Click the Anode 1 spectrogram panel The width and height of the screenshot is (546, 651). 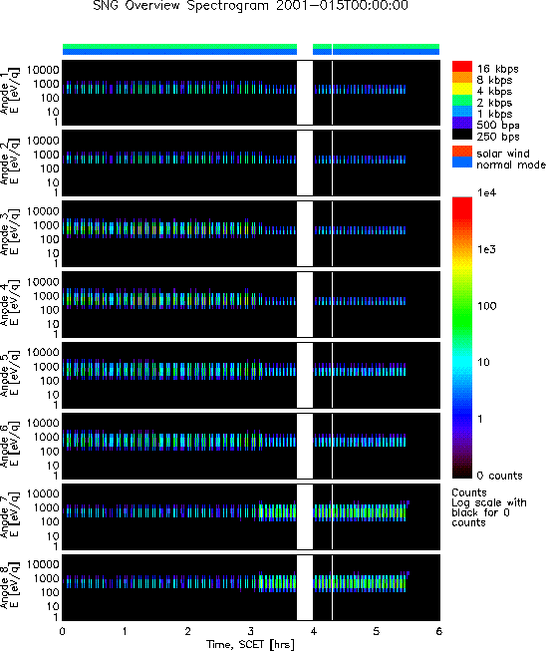point(251,92)
